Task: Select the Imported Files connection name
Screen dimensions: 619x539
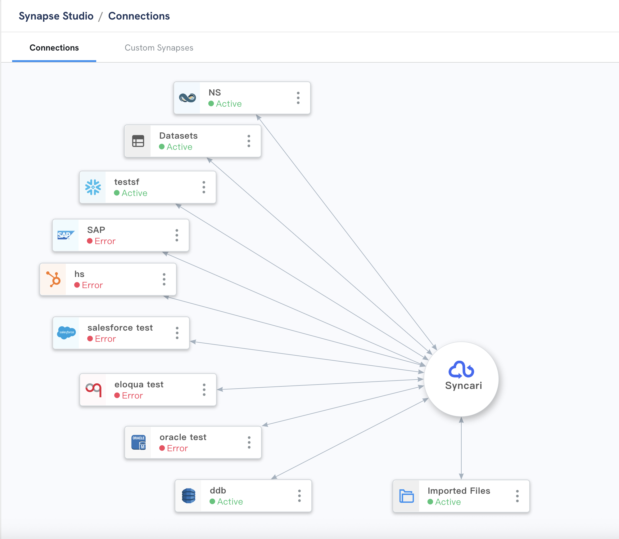Action: (x=459, y=491)
